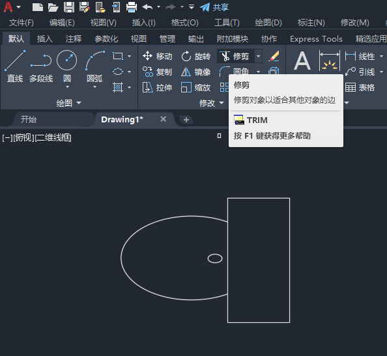Click the Trim (修剪) tool
Image resolution: width=387 pixels, height=356 pixels.
236,56
